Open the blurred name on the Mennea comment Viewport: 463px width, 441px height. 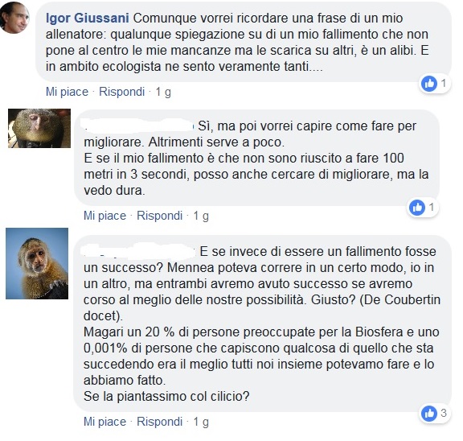click(x=139, y=252)
